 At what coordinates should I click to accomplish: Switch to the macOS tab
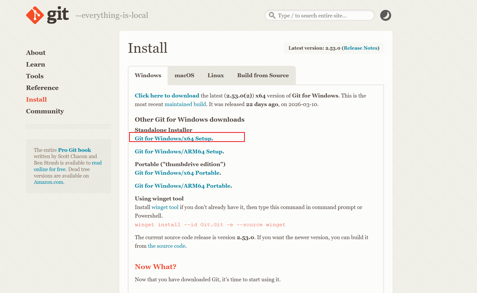[184, 75]
